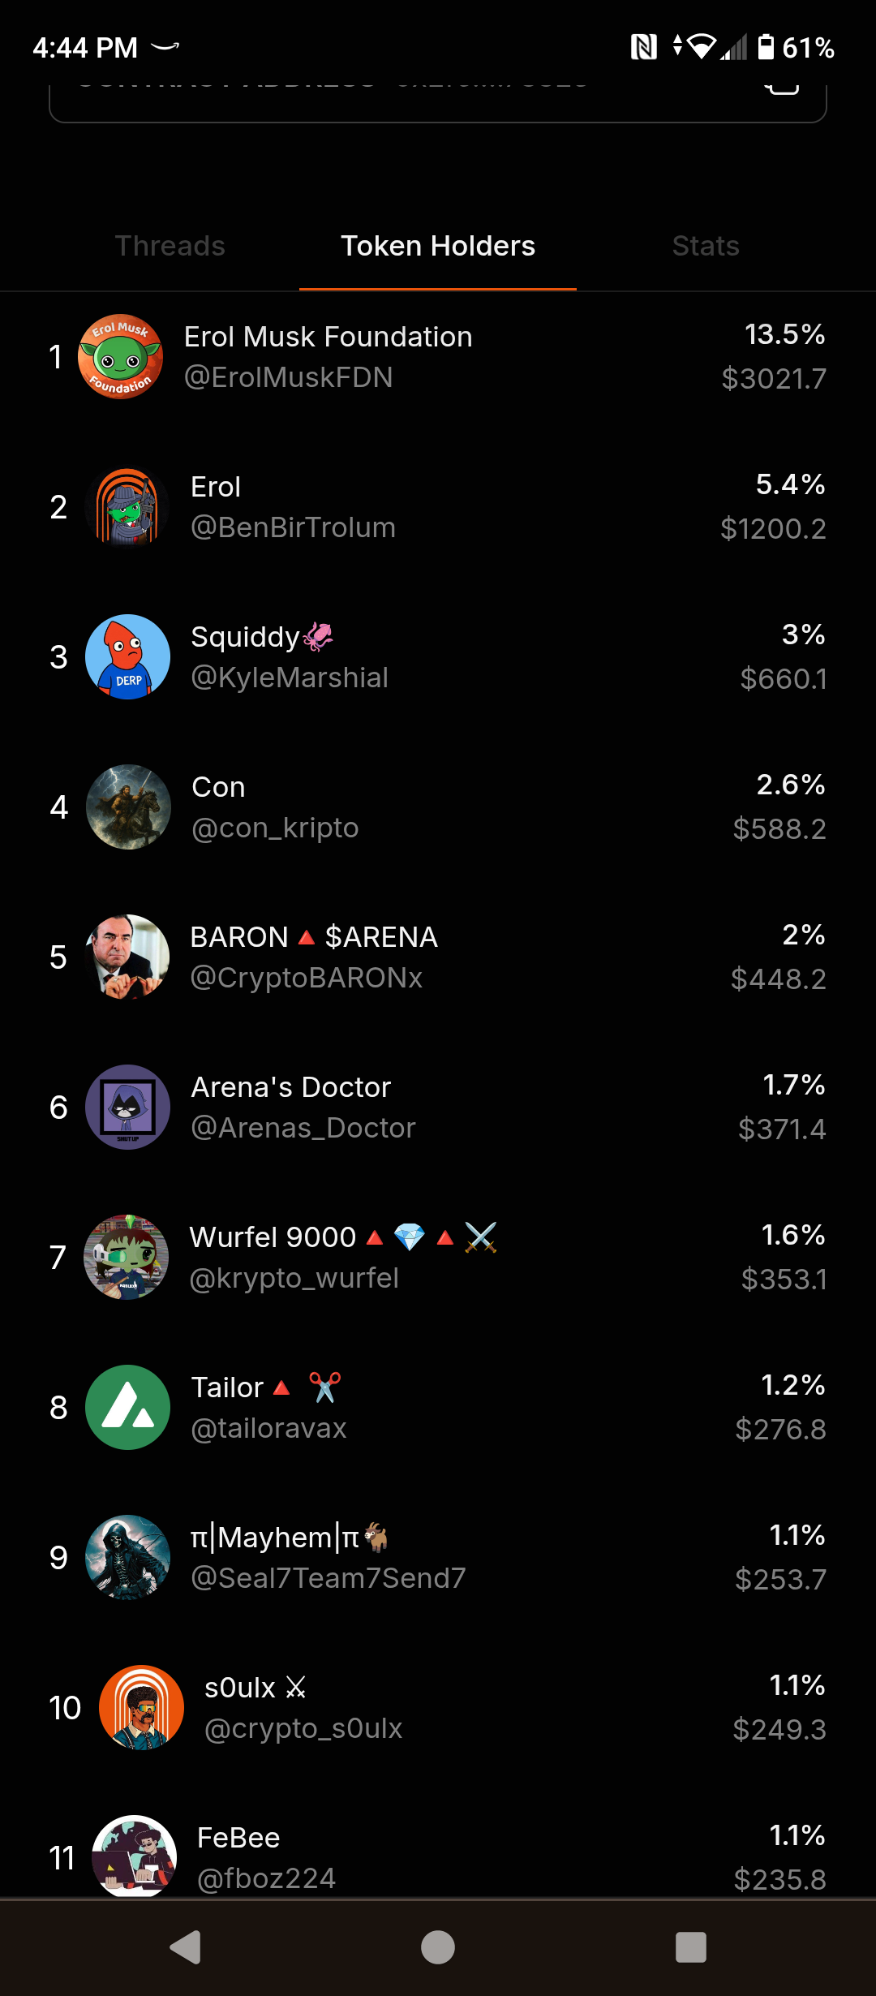This screenshot has width=876, height=1996.
Task: Switch to the Threads tab
Action: (170, 246)
